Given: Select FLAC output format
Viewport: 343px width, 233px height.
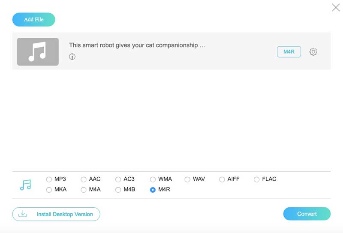Looking at the screenshot, I should coord(257,179).
